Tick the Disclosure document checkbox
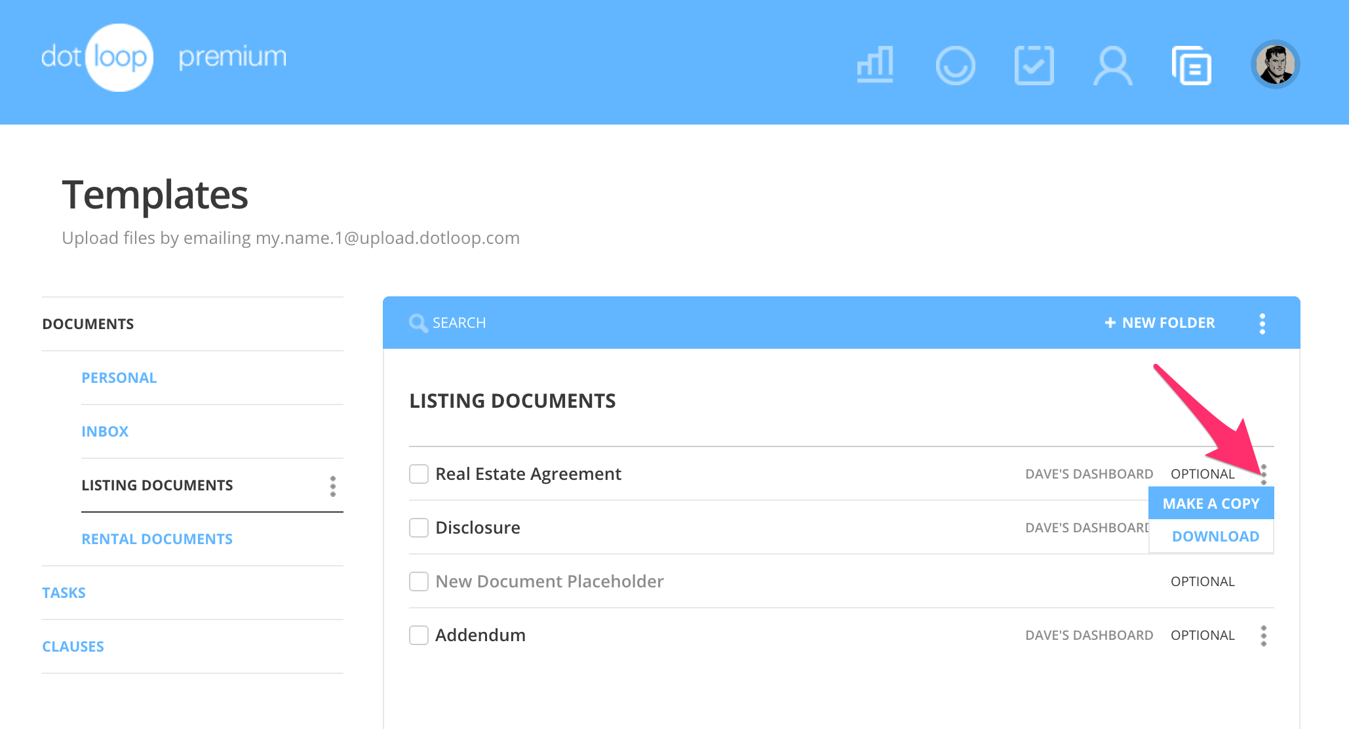Image resolution: width=1349 pixels, height=729 pixels. (419, 528)
